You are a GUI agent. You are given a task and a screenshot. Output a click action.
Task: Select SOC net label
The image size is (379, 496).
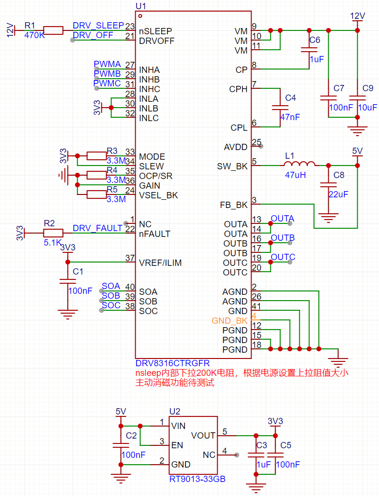[x=111, y=305]
